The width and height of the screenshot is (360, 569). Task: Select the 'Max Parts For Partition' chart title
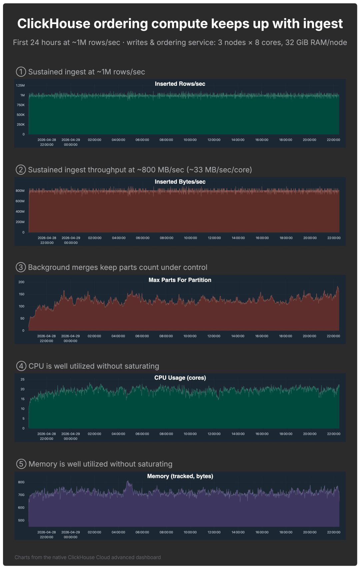click(x=180, y=280)
